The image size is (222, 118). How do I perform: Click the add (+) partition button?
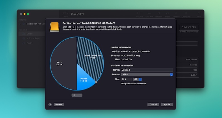(x=74, y=95)
